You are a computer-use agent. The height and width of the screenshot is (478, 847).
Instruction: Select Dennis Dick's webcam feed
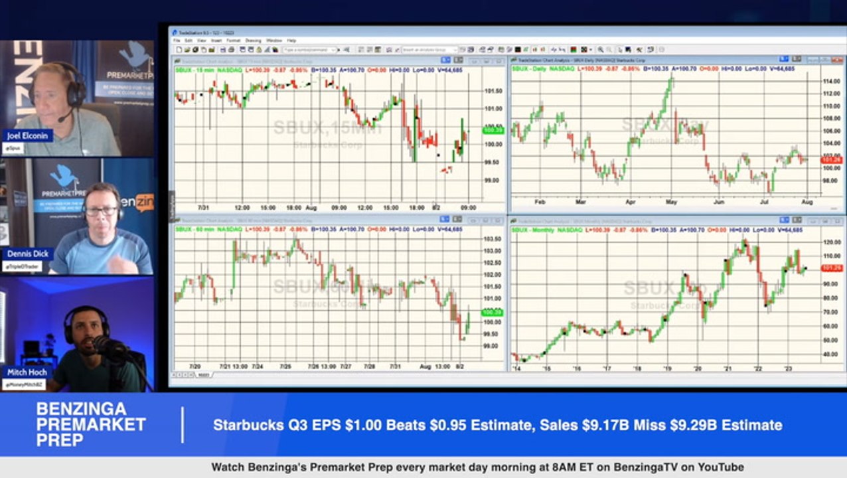tap(77, 216)
